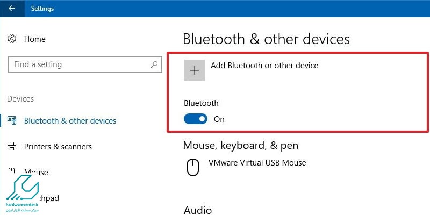Click Add Bluetooth or other device
The image size is (430, 215).
point(264,66)
